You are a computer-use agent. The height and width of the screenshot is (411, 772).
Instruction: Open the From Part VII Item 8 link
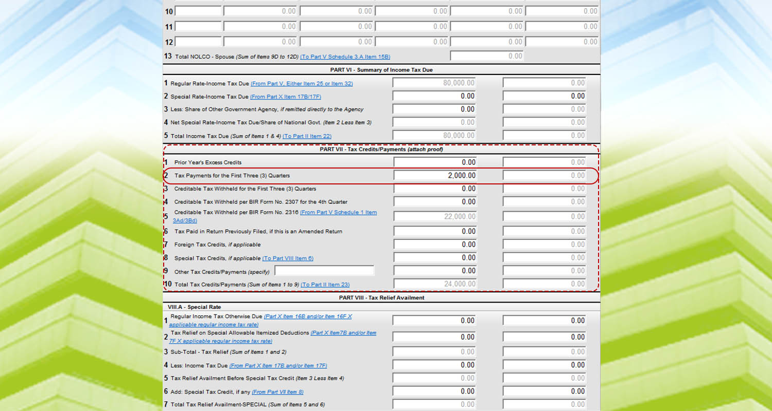277,391
